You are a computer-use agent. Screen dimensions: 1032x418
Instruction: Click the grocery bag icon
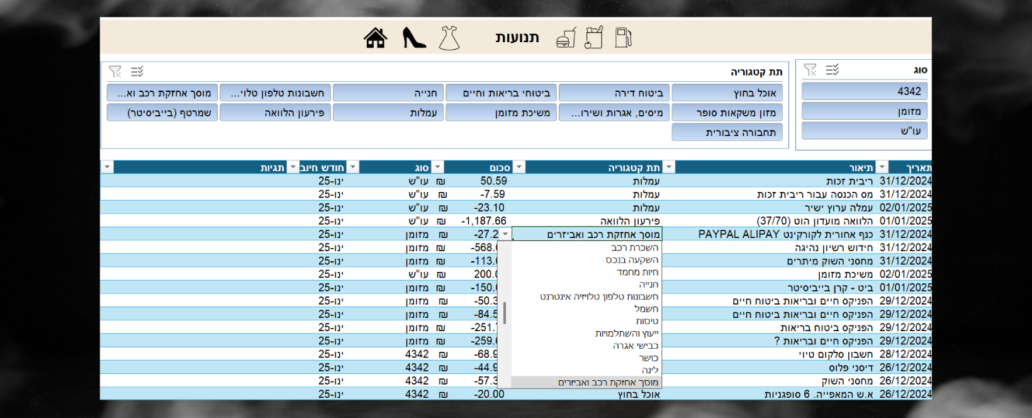pos(593,38)
